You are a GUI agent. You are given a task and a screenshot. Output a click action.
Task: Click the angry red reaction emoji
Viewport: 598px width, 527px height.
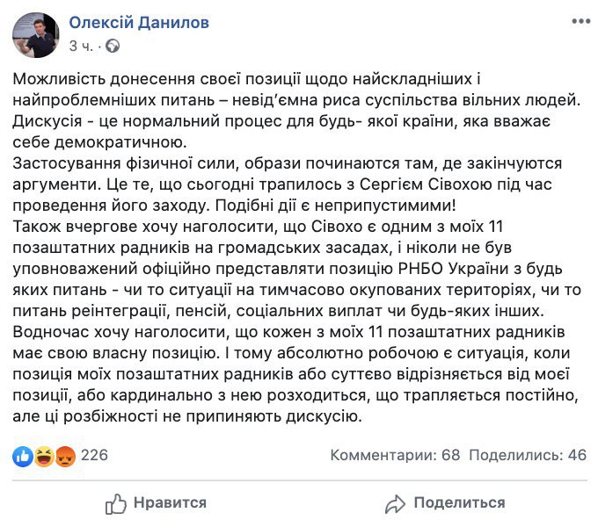(x=64, y=456)
